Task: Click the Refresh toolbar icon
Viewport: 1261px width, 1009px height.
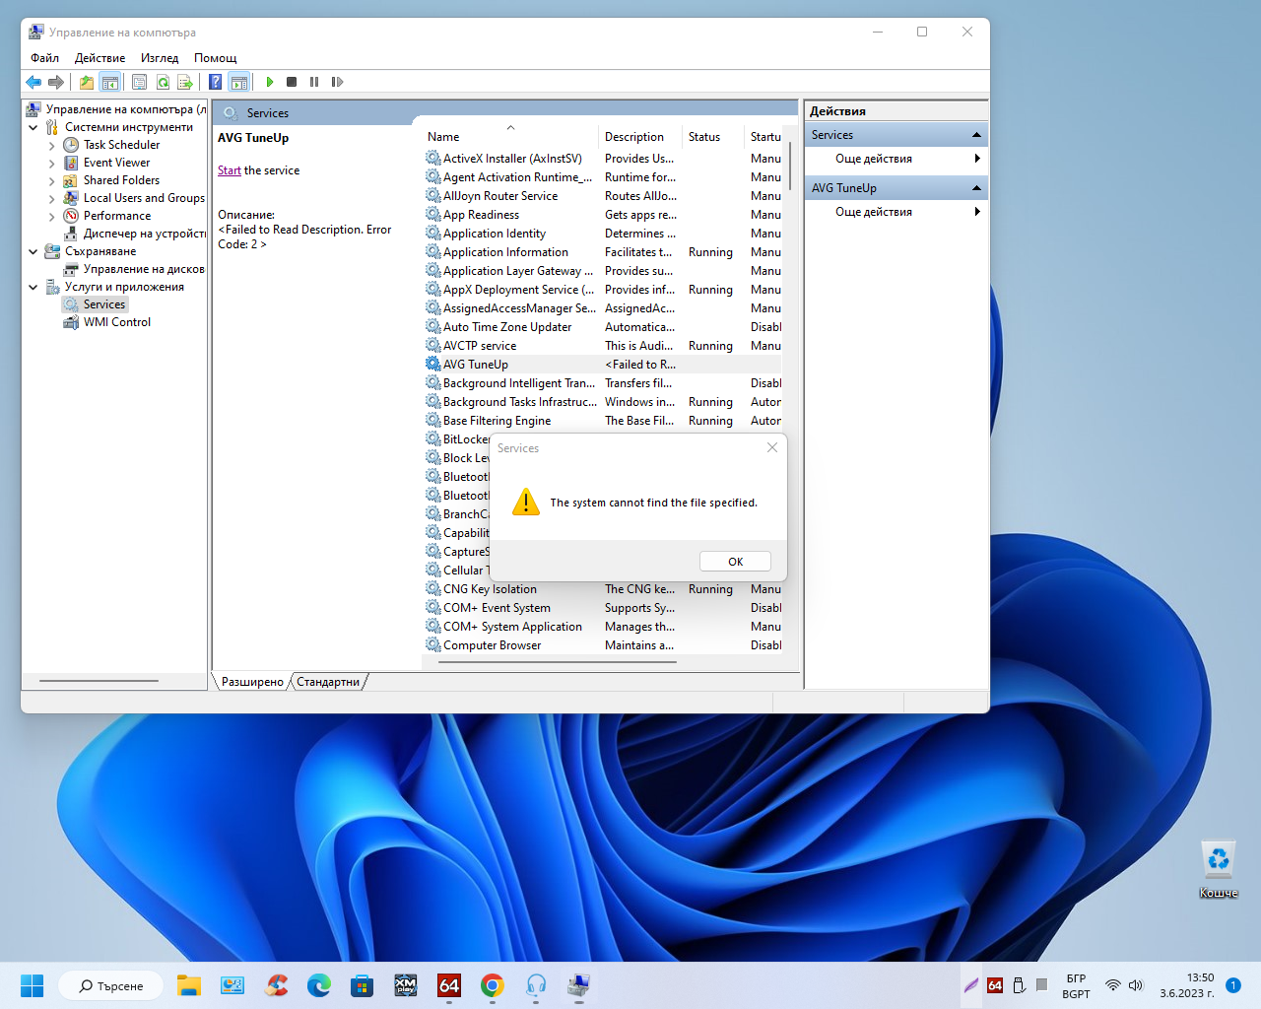Action: pos(163,82)
